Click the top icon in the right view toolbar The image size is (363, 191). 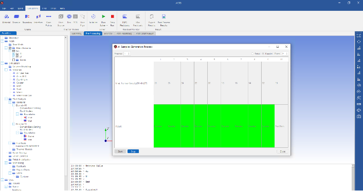tap(359, 35)
